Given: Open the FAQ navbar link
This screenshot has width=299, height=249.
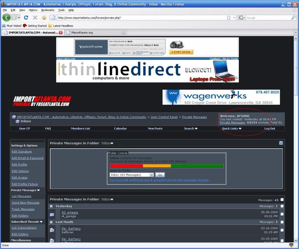Looking at the screenshot, I should (x=48, y=129).
